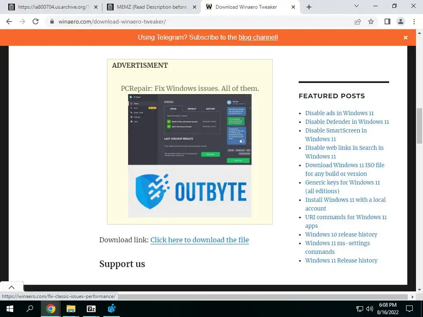423x317 pixels.
Task: Select the Download Winaero Tweaker tab
Action: [250, 7]
